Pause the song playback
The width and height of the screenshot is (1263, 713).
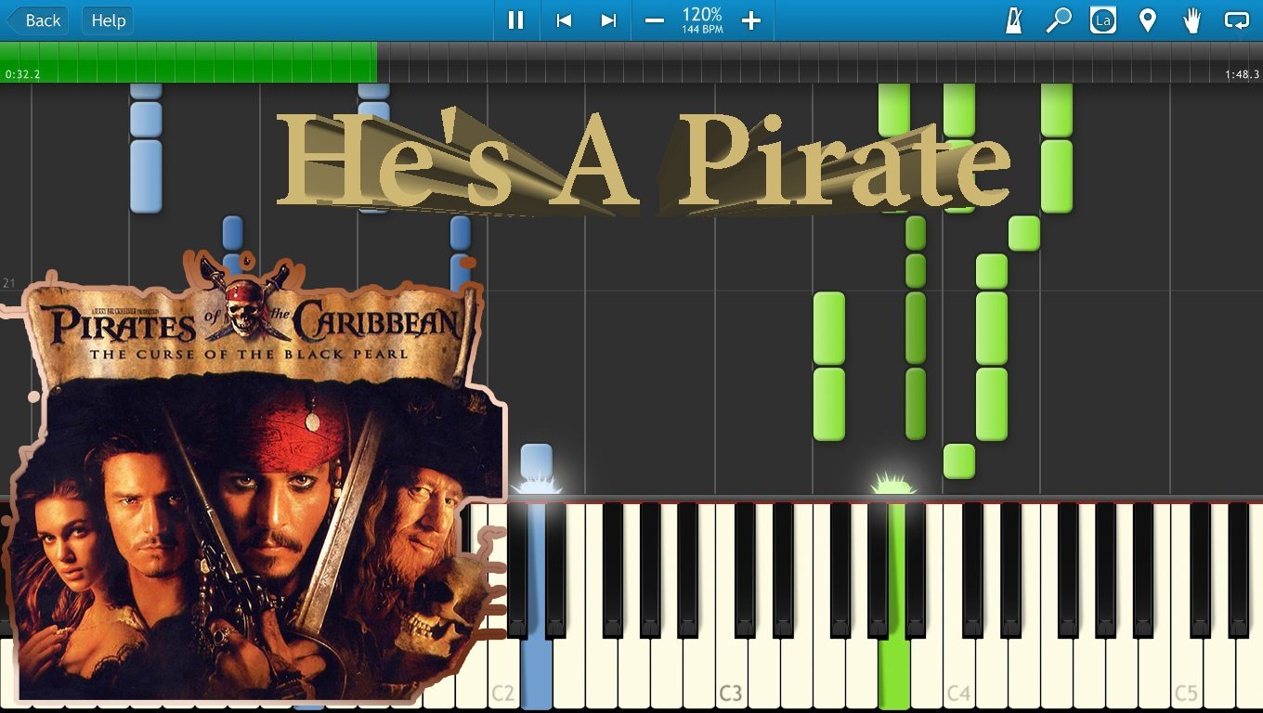(x=516, y=20)
